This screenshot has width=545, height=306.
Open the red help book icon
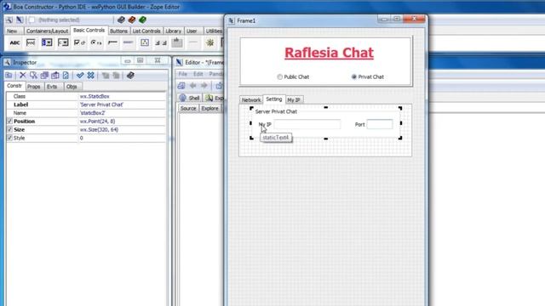click(132, 20)
